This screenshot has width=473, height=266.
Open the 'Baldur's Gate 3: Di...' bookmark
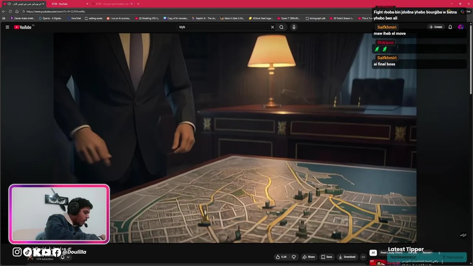coord(232,18)
